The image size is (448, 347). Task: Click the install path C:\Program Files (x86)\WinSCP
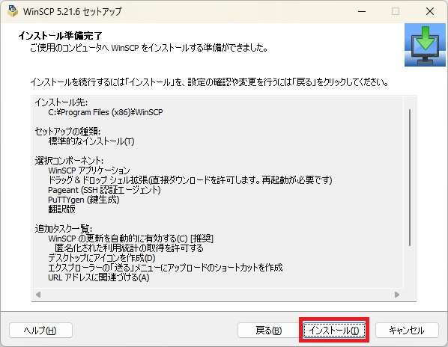(x=106, y=112)
